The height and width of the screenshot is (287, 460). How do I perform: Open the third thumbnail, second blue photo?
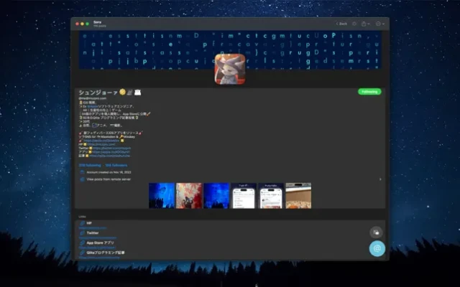point(216,196)
